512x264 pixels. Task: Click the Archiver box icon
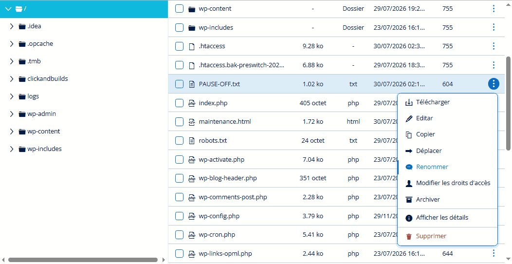coord(409,200)
